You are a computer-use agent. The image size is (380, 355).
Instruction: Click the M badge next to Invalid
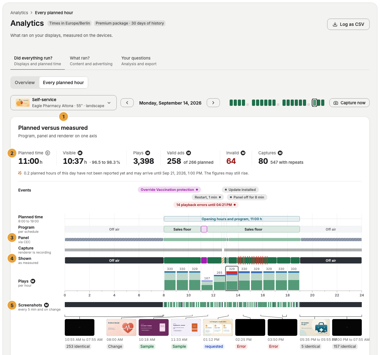pyautogui.click(x=243, y=153)
